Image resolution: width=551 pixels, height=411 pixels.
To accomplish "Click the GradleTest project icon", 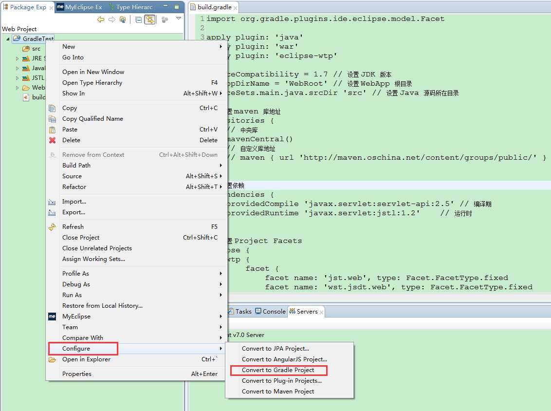I will pos(17,38).
